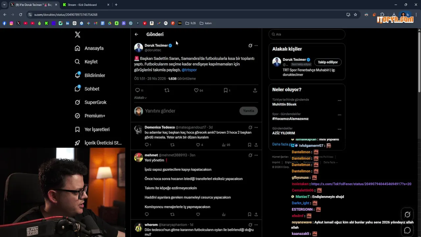Open Gmail bookmark in bookmarks bar
421x237 pixels.
(x=95, y=23)
